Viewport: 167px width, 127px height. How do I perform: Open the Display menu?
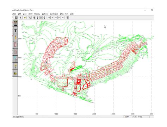point(37,14)
